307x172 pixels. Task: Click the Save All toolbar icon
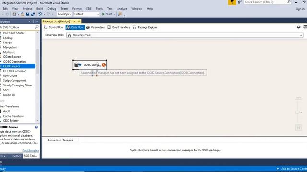(33, 14)
